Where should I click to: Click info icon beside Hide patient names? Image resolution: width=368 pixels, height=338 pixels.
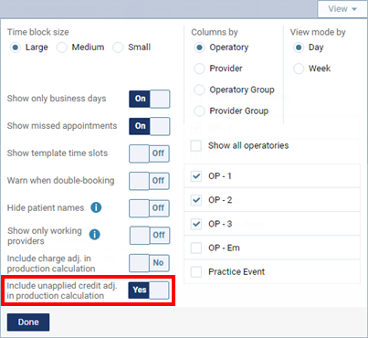click(96, 207)
